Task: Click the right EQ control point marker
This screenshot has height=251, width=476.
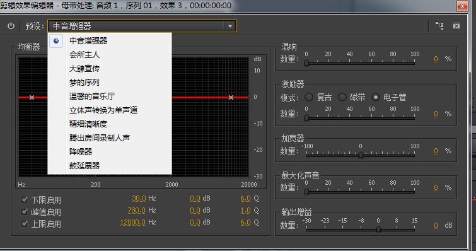Action: 231,97
